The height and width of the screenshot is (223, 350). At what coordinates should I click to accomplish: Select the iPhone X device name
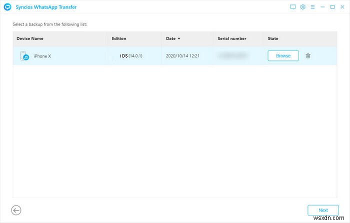tap(42, 56)
